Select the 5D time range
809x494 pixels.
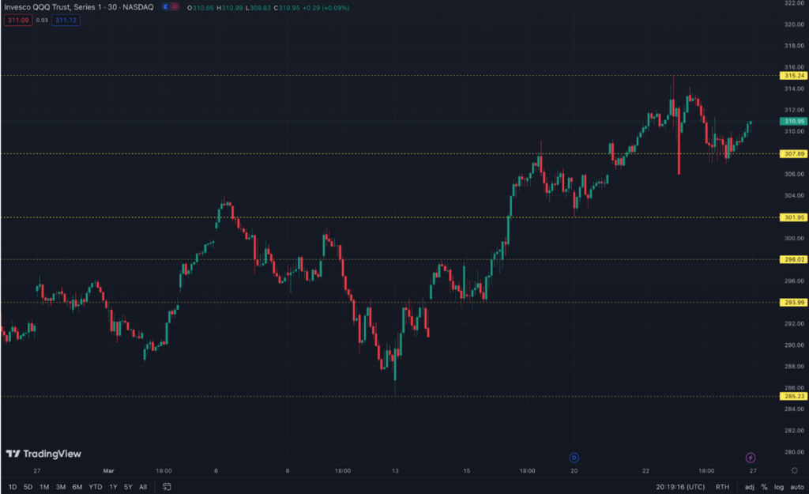28,487
